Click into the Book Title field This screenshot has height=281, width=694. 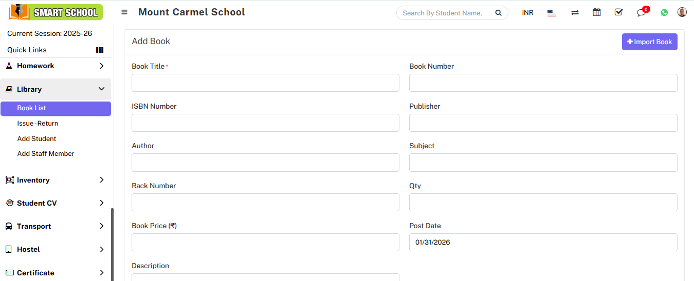pyautogui.click(x=265, y=83)
